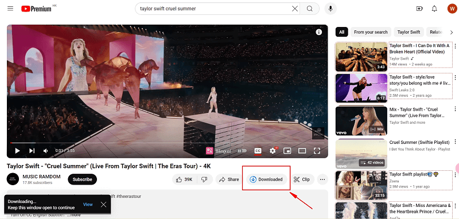Screen dimensions: 459x219
Task: Click View in the downloading toast
Action: click(x=88, y=204)
